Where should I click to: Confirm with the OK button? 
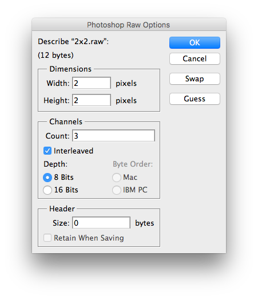(x=195, y=42)
